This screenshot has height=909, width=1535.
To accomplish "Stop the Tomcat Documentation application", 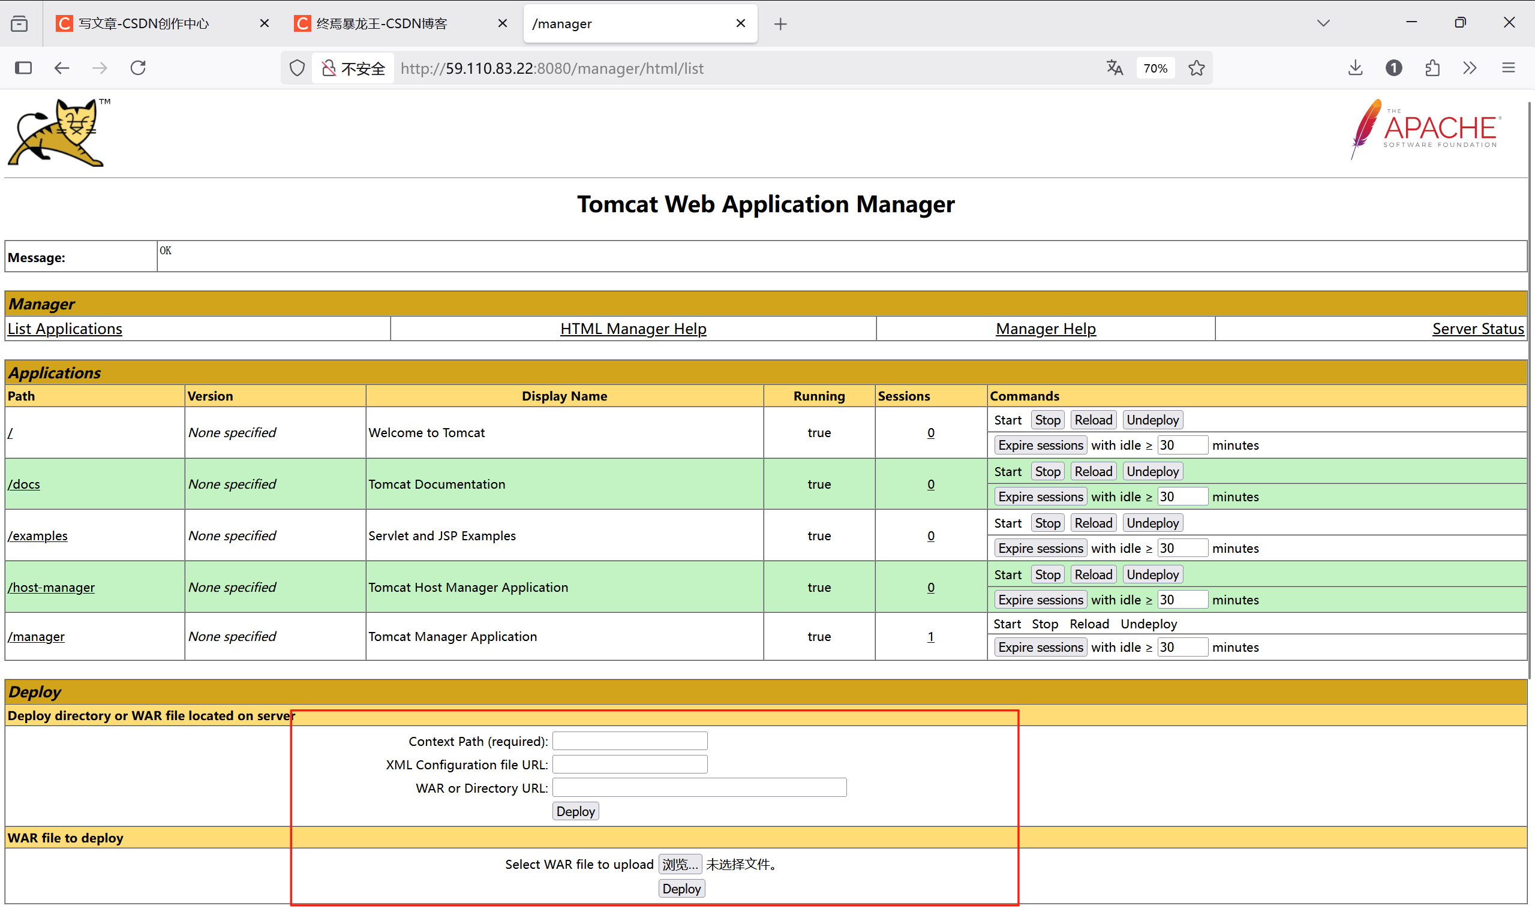I will tap(1047, 472).
